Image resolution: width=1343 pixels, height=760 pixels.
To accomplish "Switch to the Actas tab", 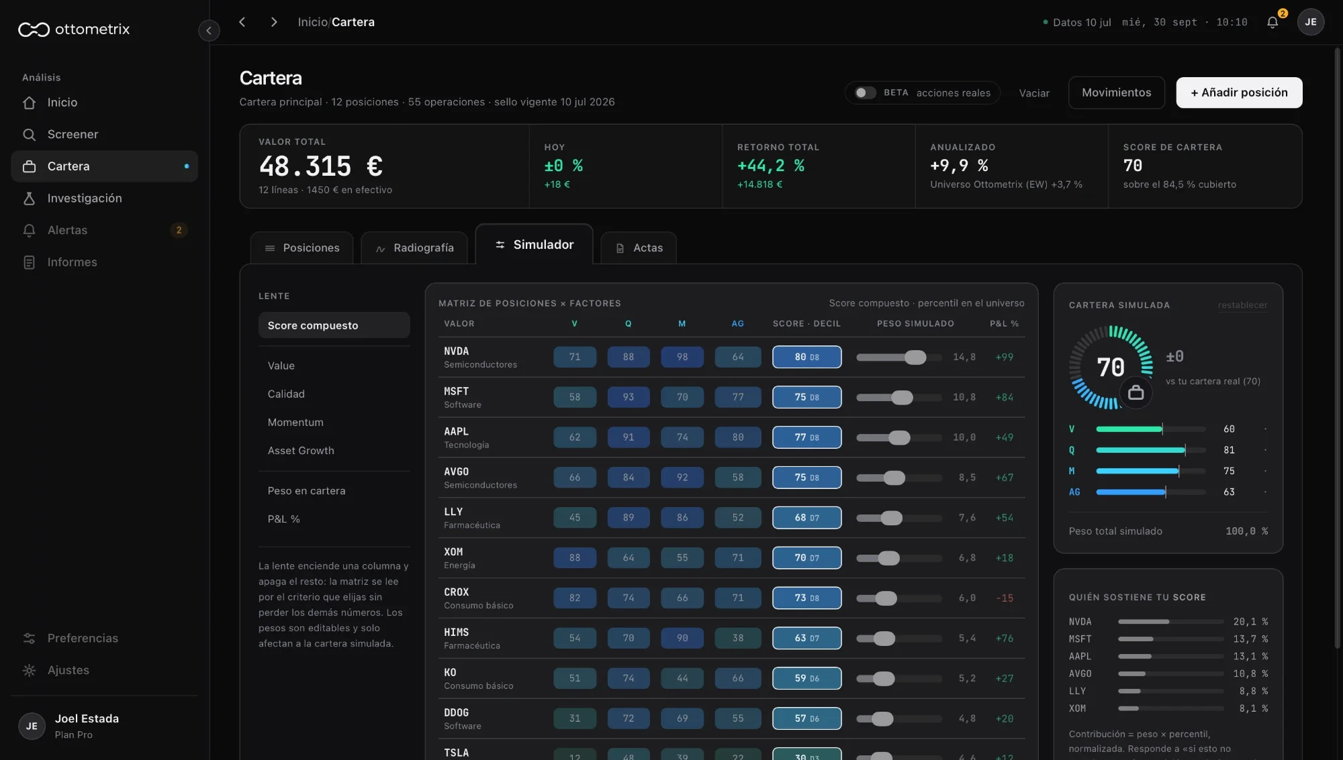I will [x=639, y=248].
